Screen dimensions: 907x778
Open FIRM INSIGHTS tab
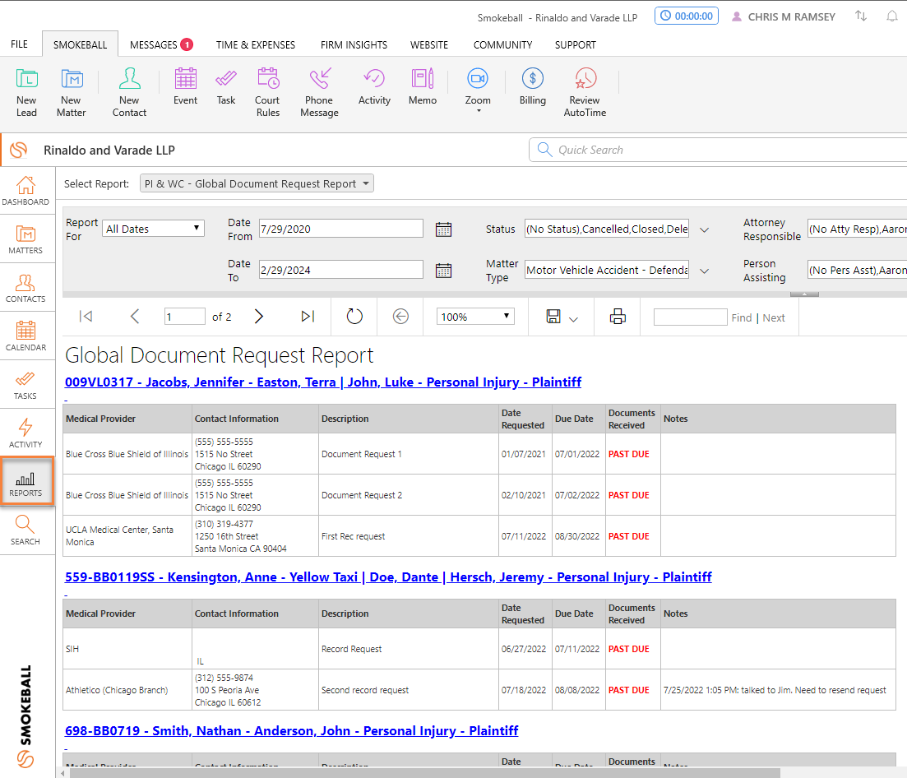(x=354, y=44)
